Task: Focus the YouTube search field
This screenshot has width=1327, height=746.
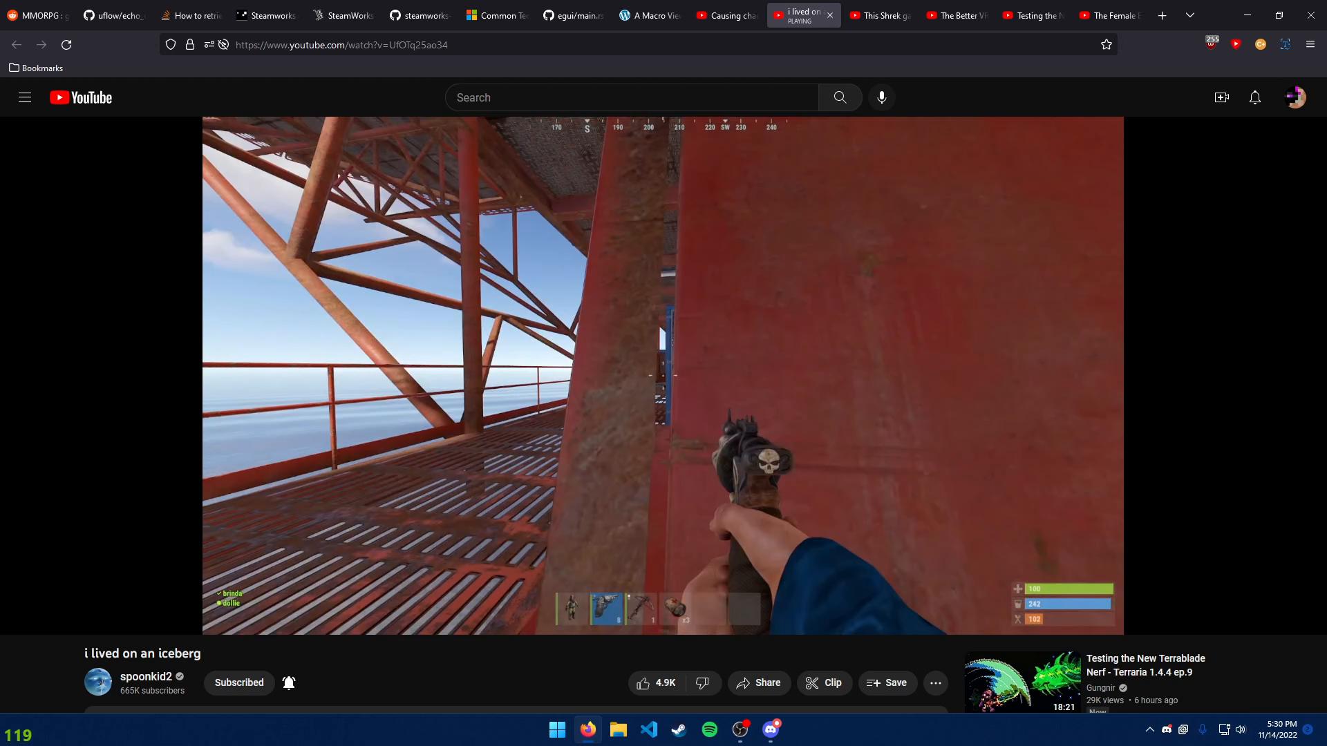Action: [632, 97]
